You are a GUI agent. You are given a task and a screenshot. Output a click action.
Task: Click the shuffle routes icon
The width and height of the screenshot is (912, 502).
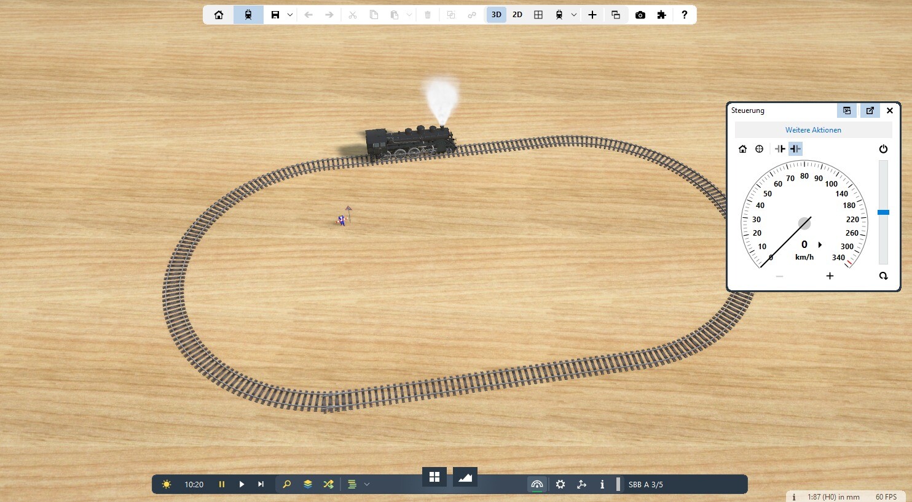tap(329, 484)
